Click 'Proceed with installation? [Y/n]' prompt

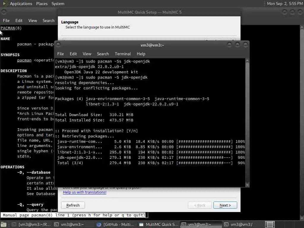coord(96,131)
